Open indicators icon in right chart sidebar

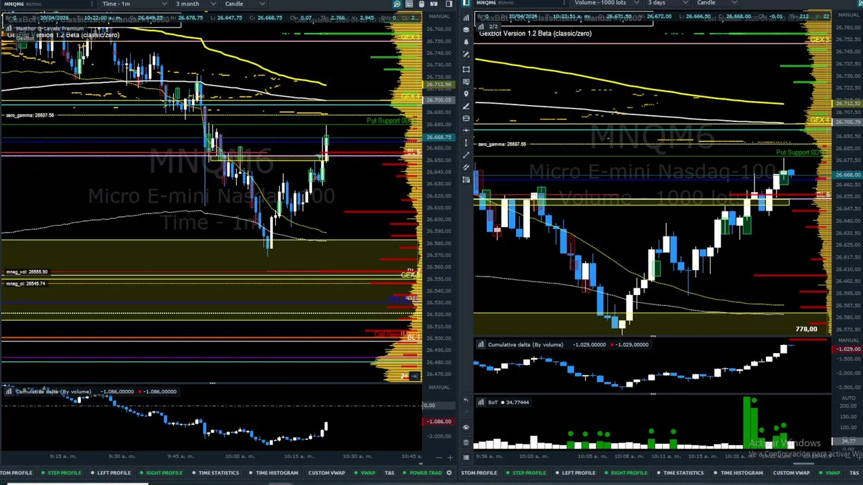(466, 18)
